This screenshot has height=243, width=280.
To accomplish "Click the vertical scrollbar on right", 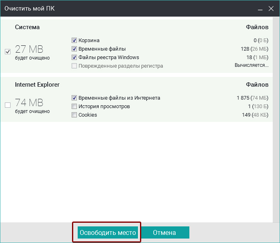I will (276, 120).
